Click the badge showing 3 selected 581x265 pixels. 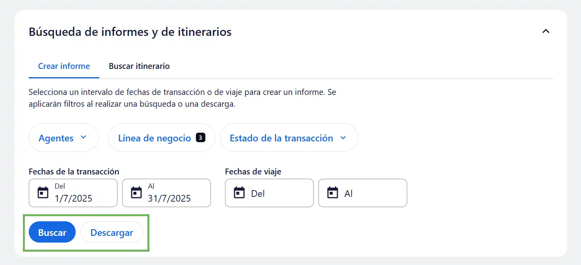tap(200, 138)
